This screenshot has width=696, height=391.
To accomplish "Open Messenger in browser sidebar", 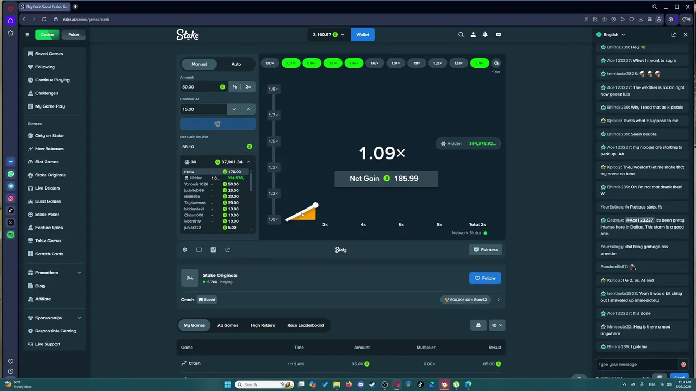I will pos(10,162).
